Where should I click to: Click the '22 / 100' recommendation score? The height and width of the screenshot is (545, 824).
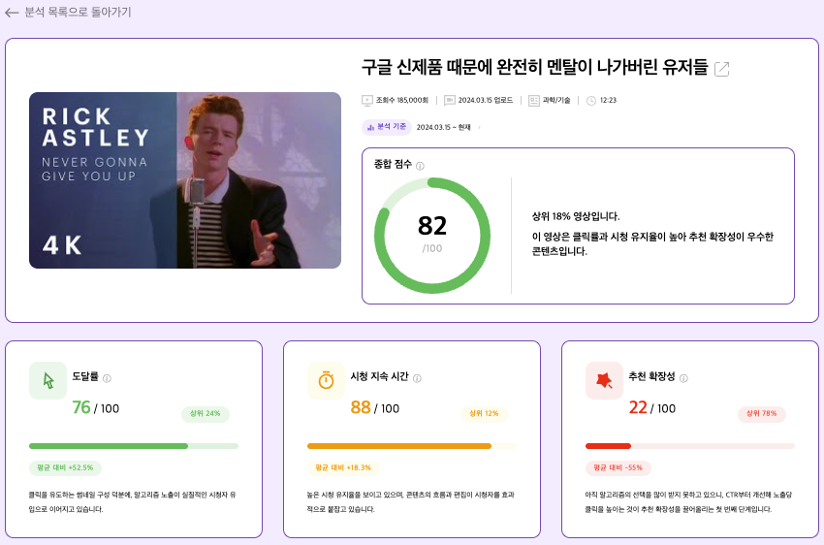click(652, 408)
